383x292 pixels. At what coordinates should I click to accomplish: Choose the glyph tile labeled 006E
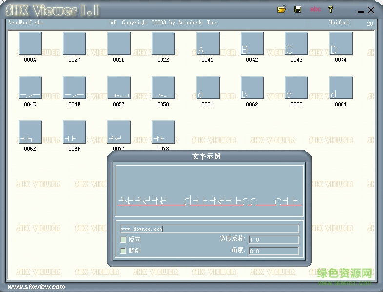pyautogui.click(x=30, y=132)
